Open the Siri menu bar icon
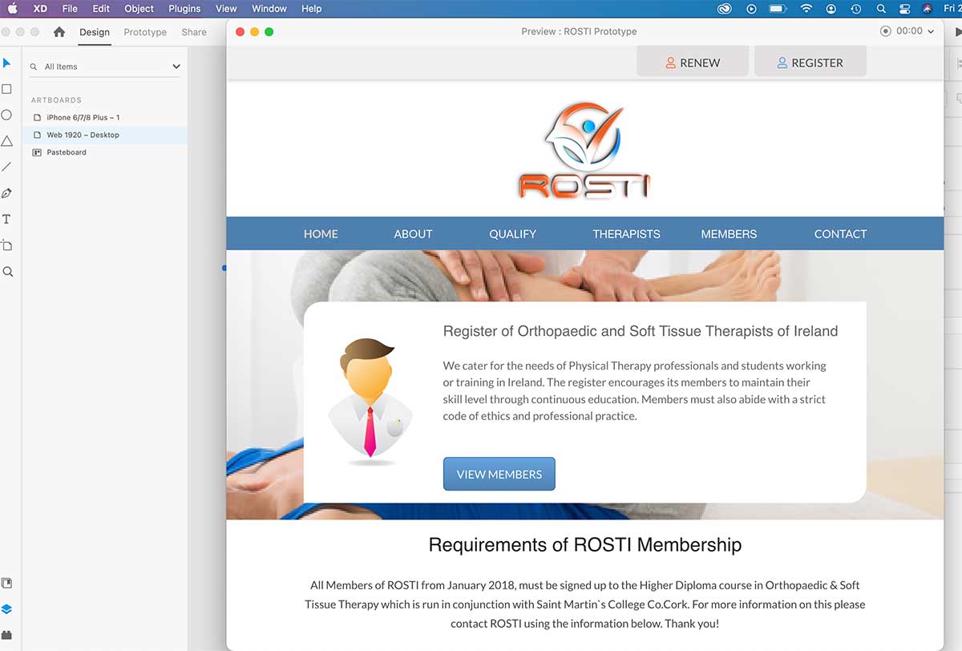 (928, 9)
